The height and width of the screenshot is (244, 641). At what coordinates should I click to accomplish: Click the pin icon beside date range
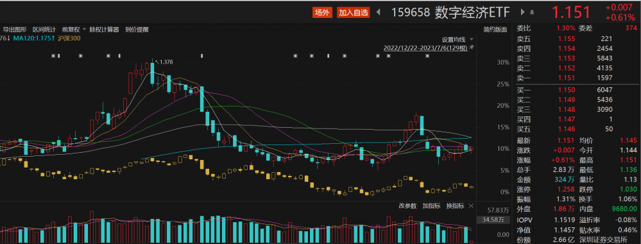tap(472, 48)
